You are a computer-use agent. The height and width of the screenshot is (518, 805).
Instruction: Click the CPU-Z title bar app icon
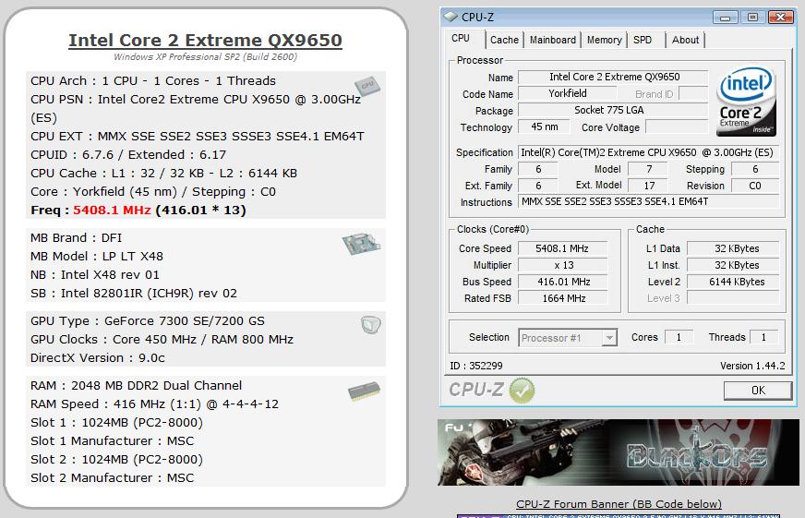point(451,17)
